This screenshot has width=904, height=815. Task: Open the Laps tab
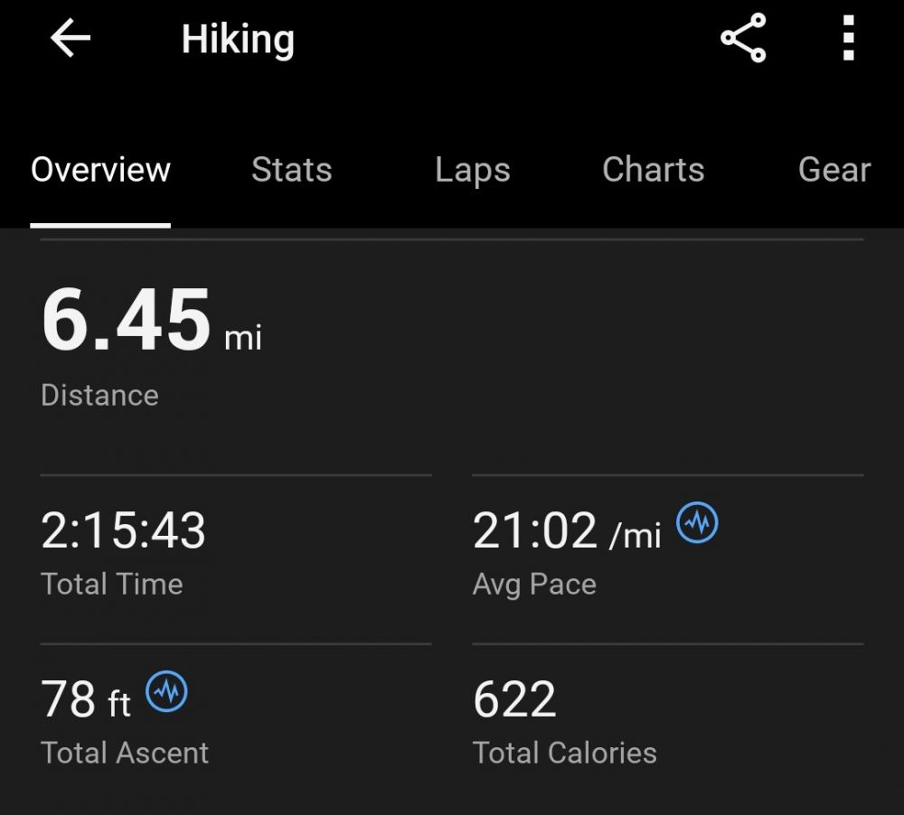(472, 170)
